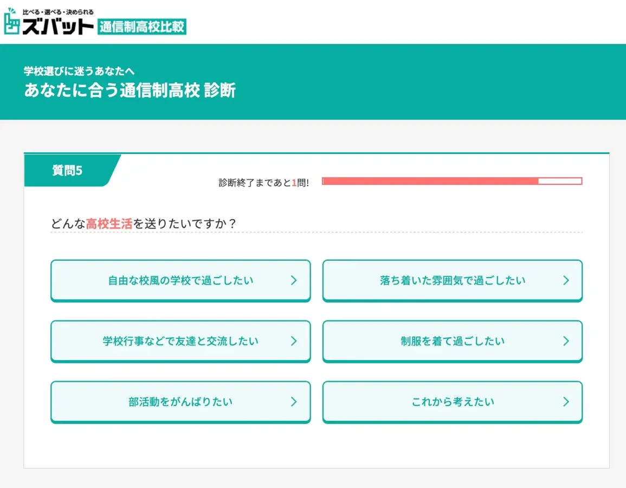
Task: Click the arrow icon on これから考えたい
Action: click(x=566, y=402)
